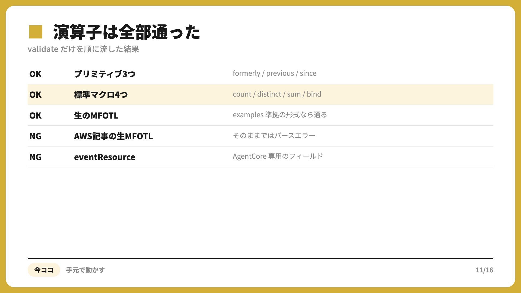Screen dimensions: 521x293
Task: Select the highlighted 標準マクロ4つ row
Action: (x=260, y=94)
